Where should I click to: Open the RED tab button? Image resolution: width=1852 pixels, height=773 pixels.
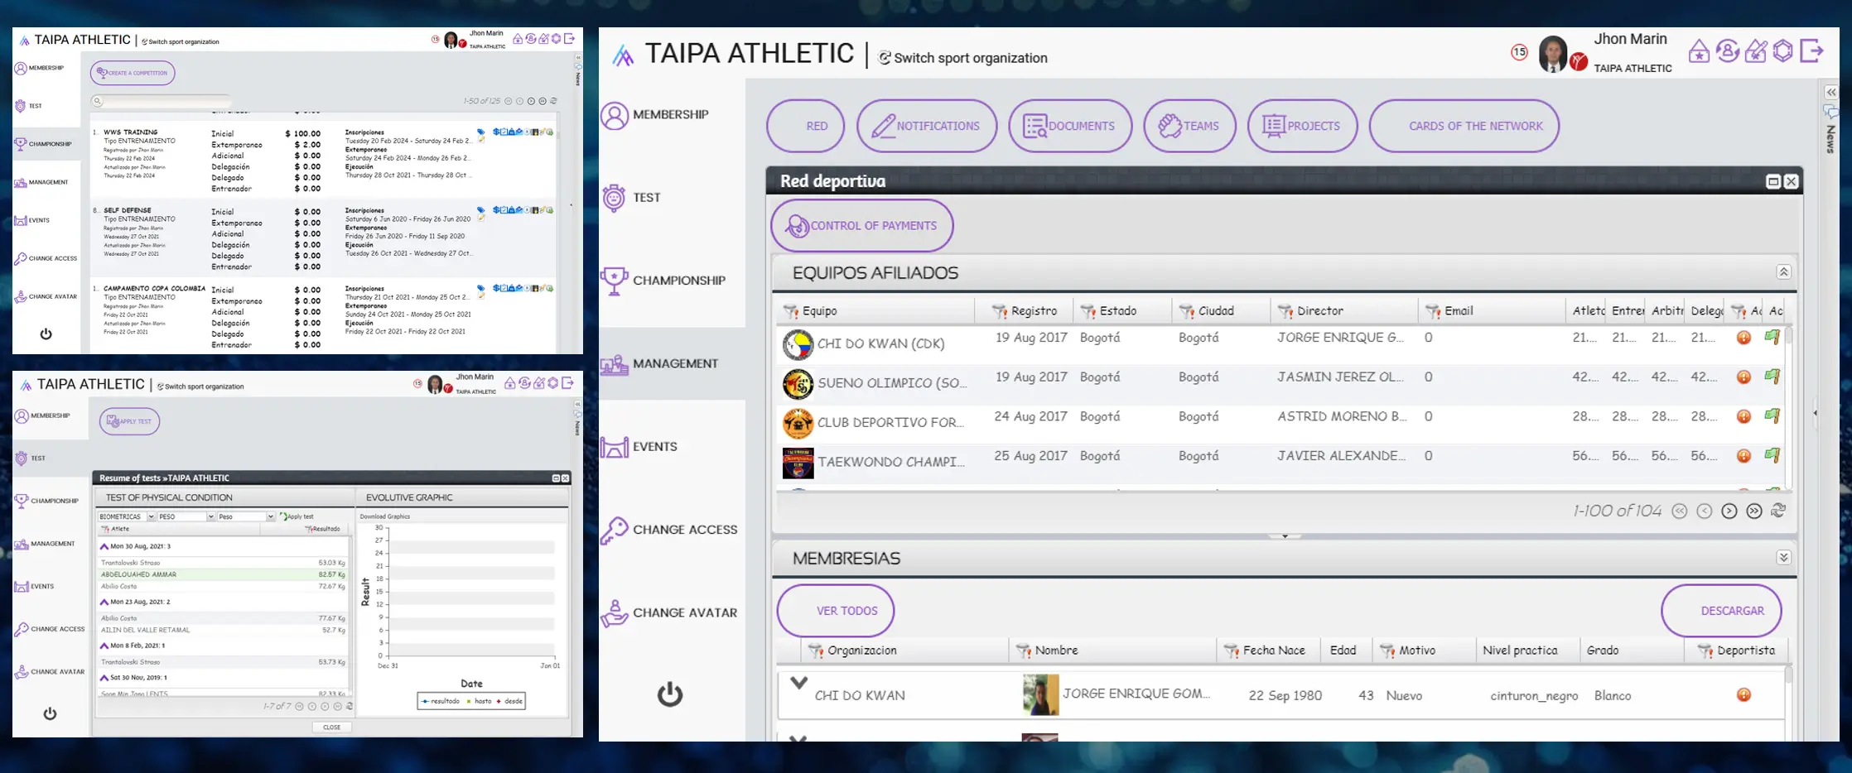(806, 126)
